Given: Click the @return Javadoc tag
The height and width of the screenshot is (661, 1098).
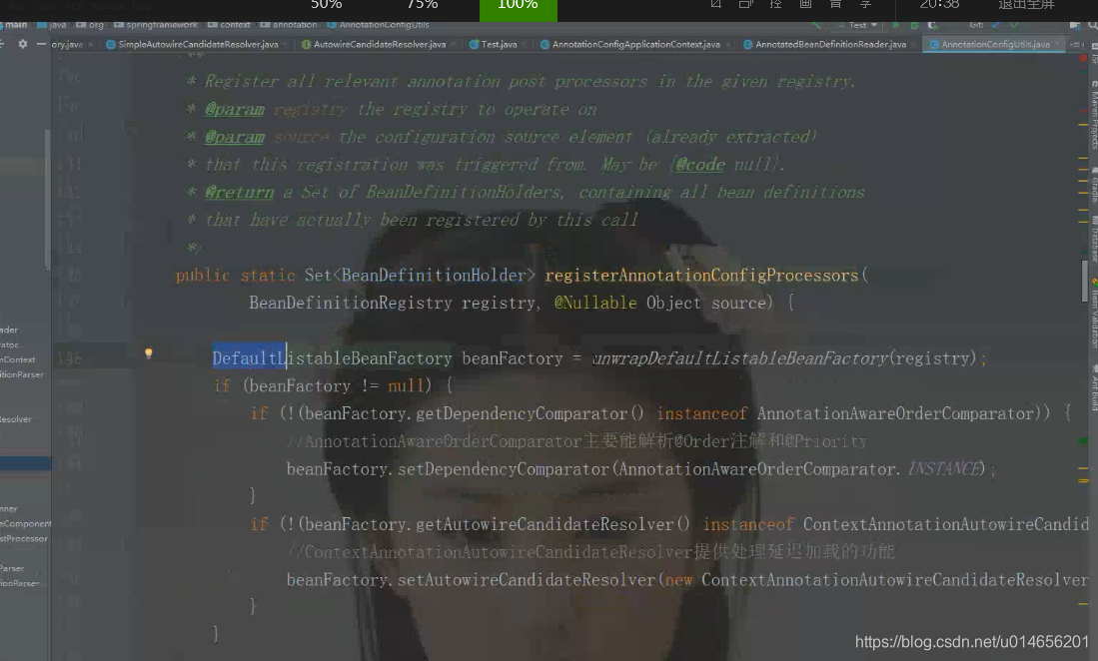Looking at the screenshot, I should click(x=240, y=193).
